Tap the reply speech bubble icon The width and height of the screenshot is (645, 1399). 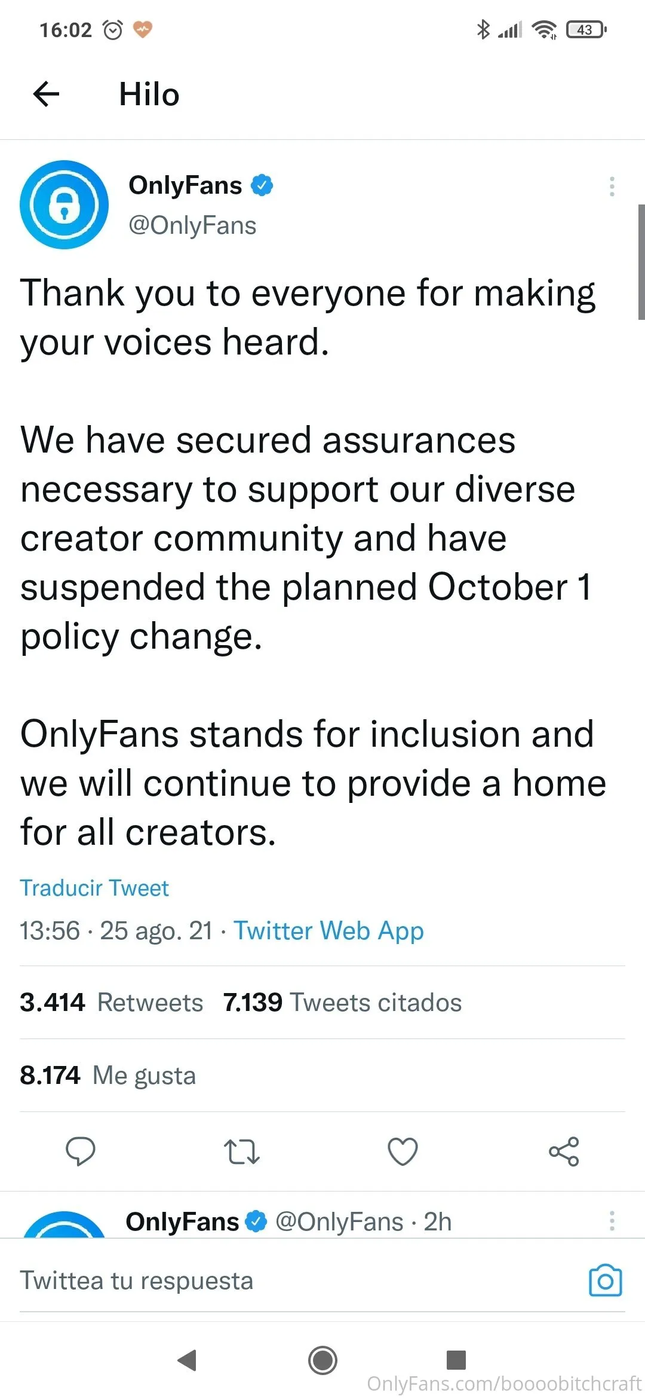(x=80, y=1151)
